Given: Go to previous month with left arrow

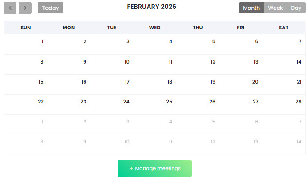Looking at the screenshot, I should tap(10, 8).
